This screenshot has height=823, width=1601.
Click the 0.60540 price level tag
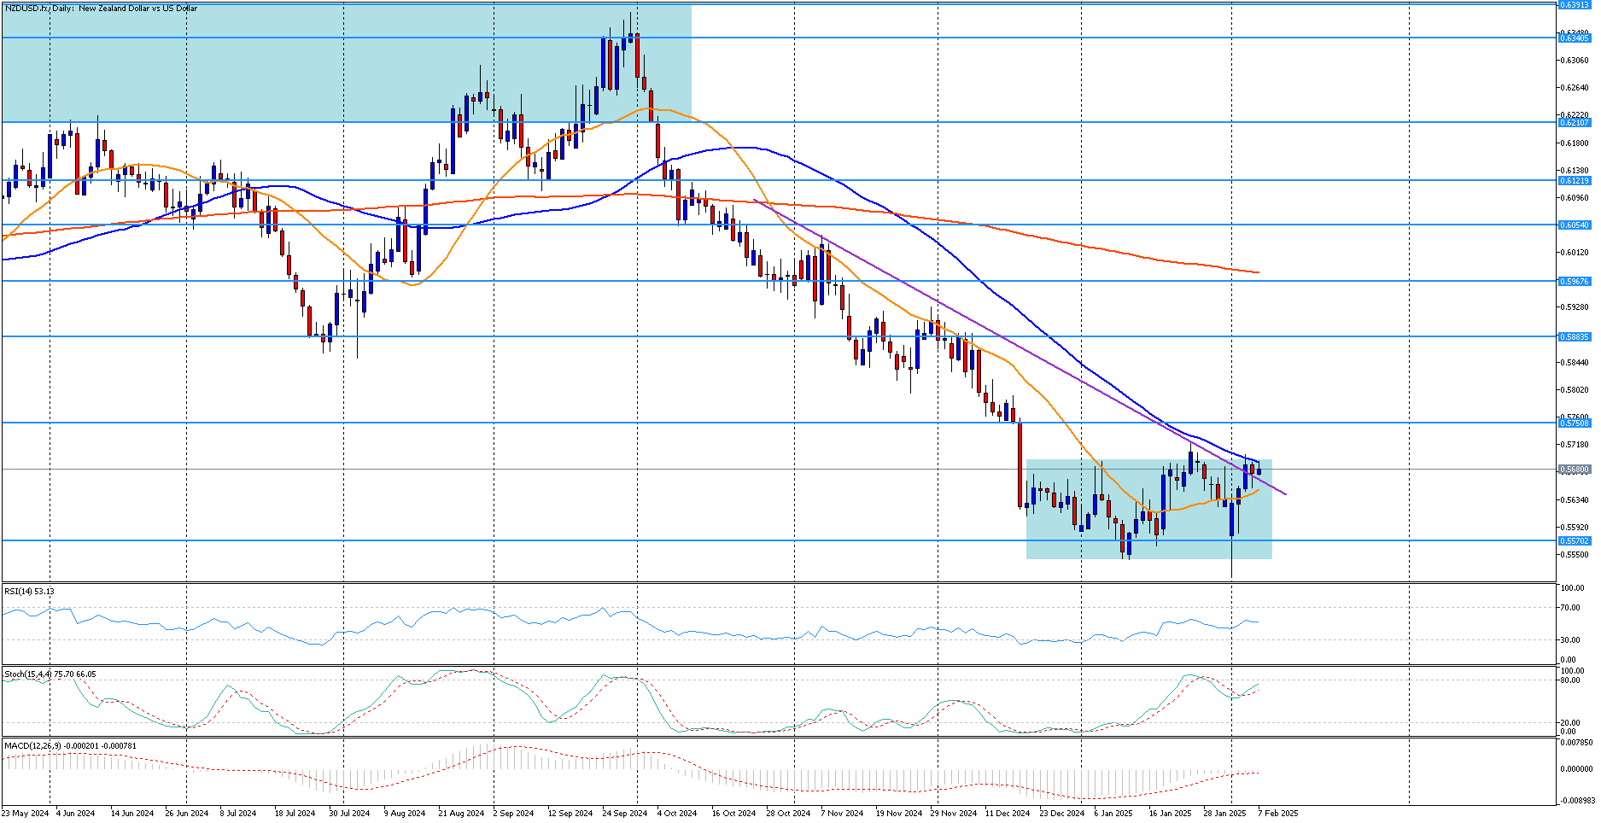coord(1575,225)
